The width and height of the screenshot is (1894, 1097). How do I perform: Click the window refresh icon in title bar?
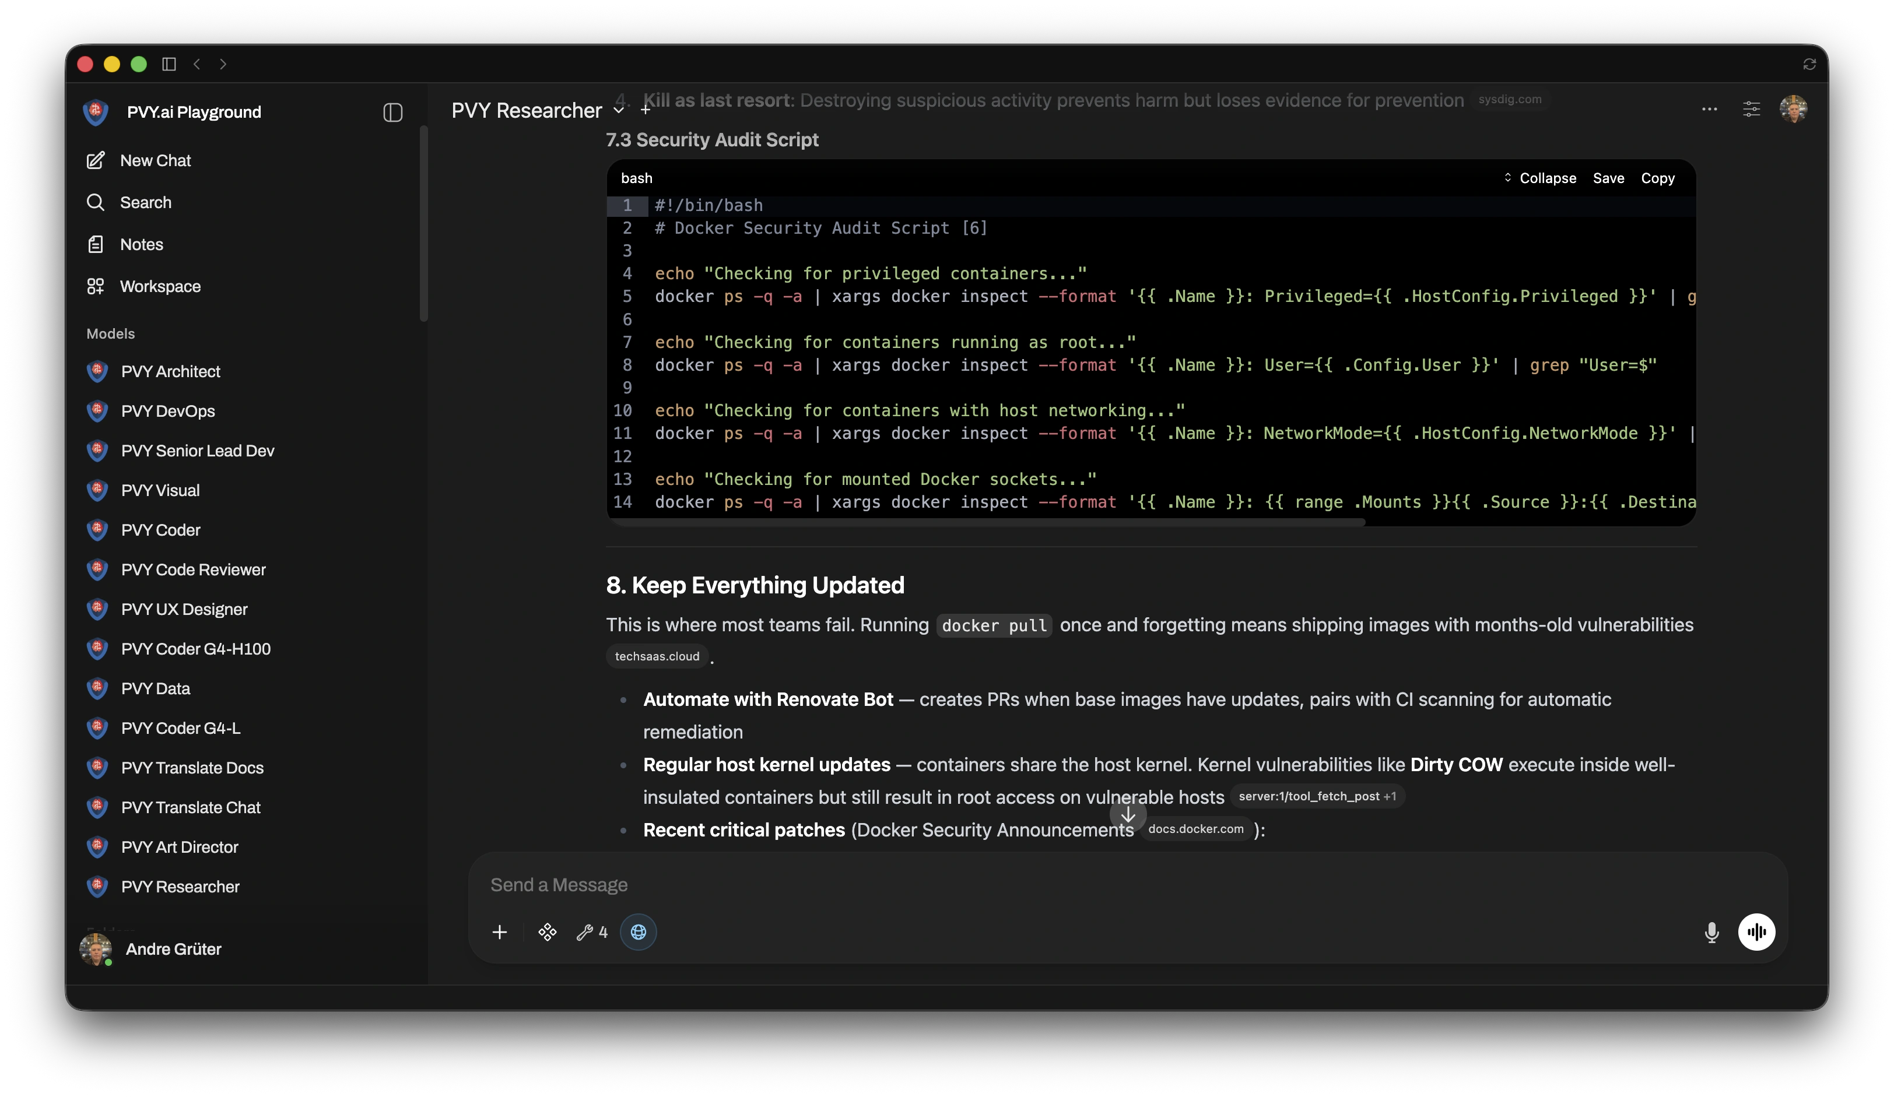(1810, 64)
